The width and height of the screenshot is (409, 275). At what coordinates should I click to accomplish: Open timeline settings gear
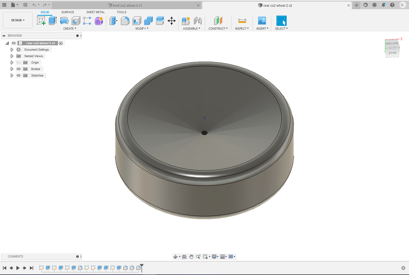tap(403, 268)
